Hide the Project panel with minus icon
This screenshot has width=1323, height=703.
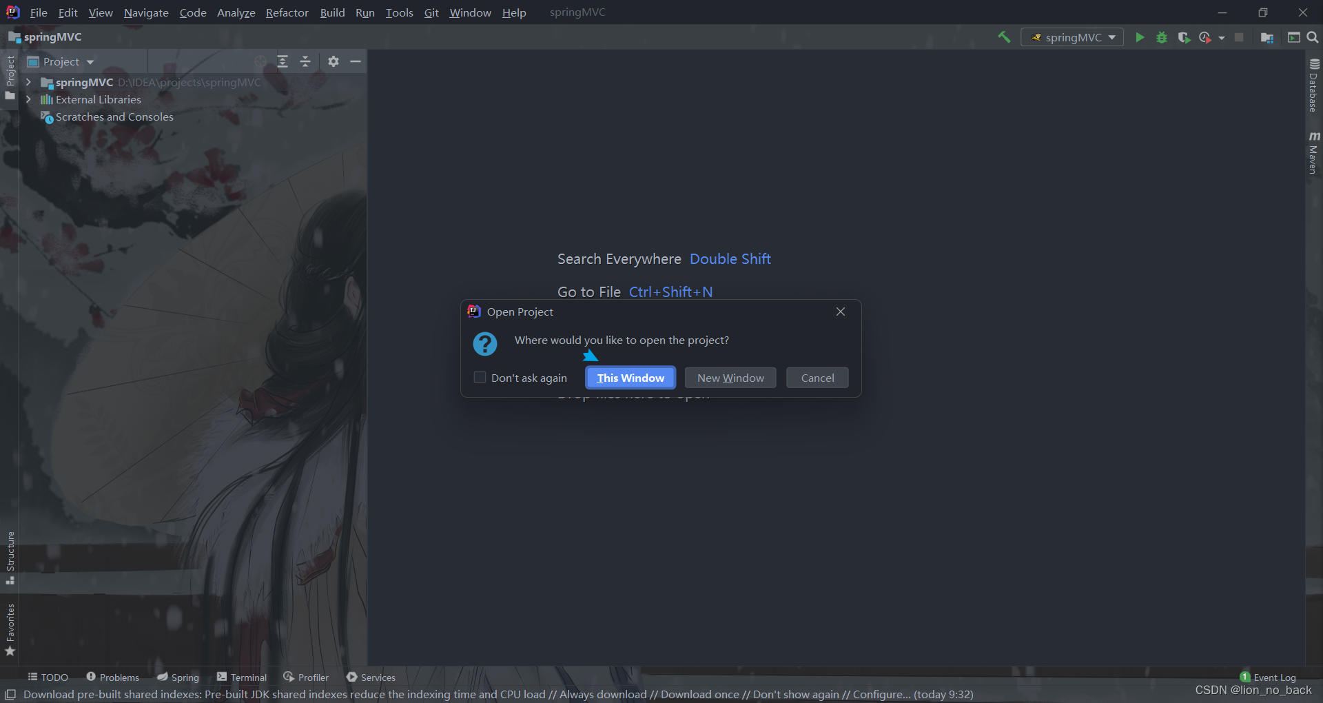tap(356, 61)
